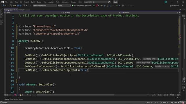The image size is (186, 104).
Task: Collapse the AEnemy constructor on line 8
Action: click(17, 41)
